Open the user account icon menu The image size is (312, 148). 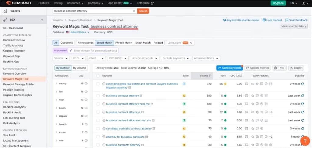pos(304,3)
